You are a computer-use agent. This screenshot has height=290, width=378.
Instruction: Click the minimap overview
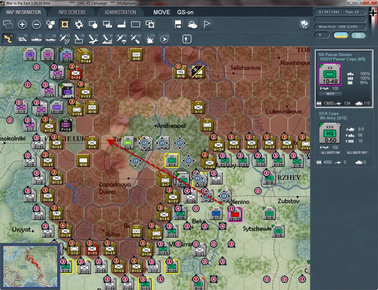[x=30, y=266]
